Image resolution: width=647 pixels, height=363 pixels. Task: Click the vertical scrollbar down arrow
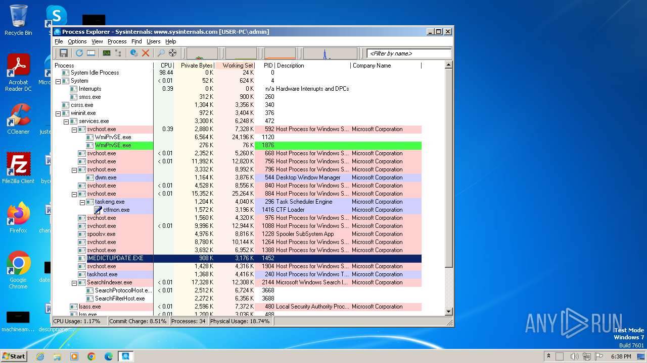coord(448,312)
